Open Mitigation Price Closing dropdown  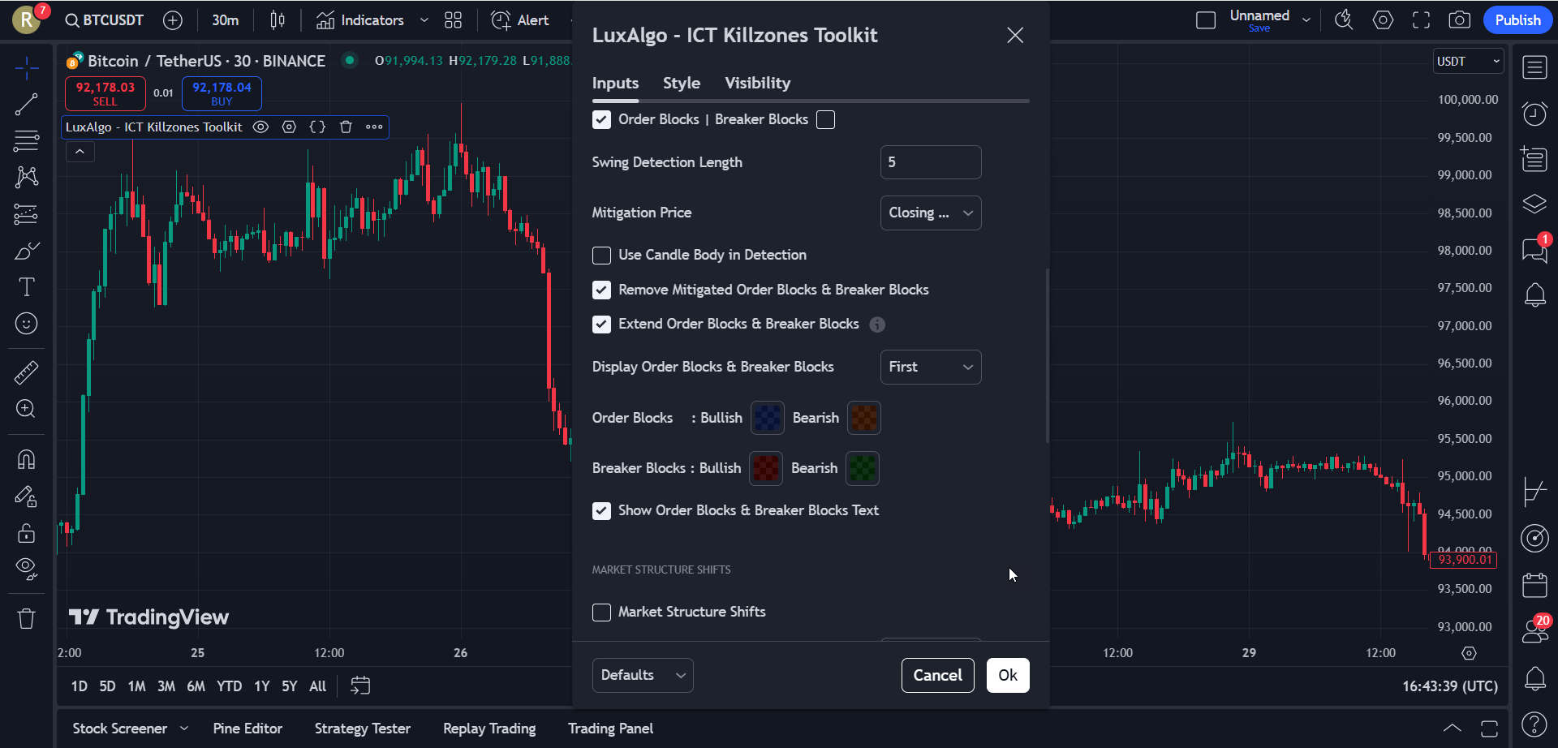pos(931,213)
